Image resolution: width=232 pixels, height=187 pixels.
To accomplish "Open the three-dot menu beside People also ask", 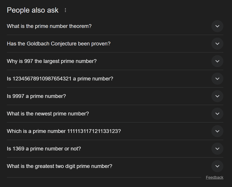I will point(65,10).
